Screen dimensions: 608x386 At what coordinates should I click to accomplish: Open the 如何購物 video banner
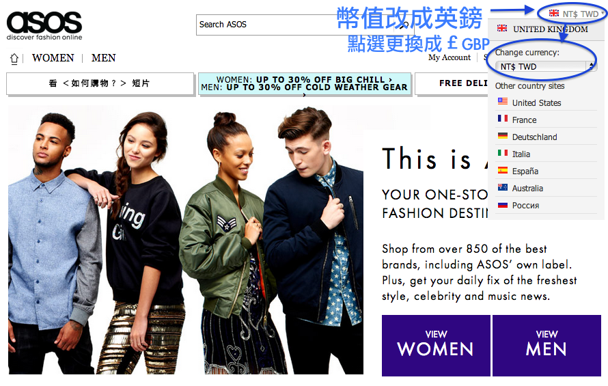pos(100,83)
